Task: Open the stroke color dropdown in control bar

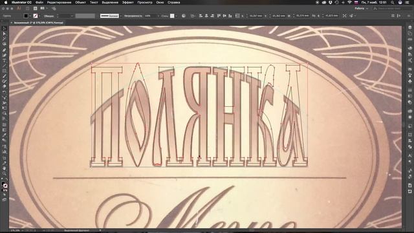Action: tap(39, 16)
